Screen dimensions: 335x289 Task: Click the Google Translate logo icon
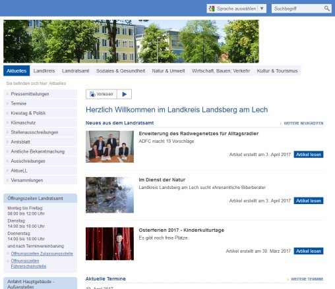212,9
